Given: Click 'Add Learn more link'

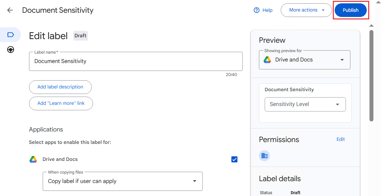Looking at the screenshot, I should (x=61, y=103).
